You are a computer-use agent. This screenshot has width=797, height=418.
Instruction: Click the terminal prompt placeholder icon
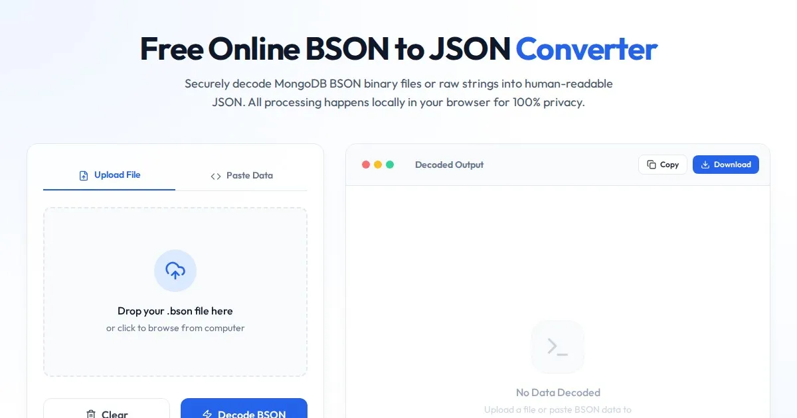[x=558, y=346]
